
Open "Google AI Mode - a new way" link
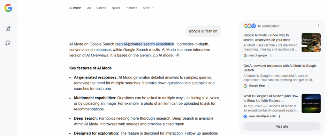[x=267, y=37]
